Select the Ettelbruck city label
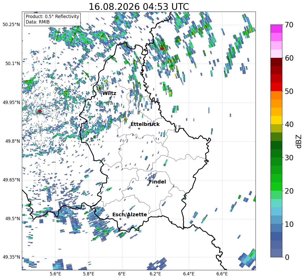305x279 pixels. (x=145, y=124)
